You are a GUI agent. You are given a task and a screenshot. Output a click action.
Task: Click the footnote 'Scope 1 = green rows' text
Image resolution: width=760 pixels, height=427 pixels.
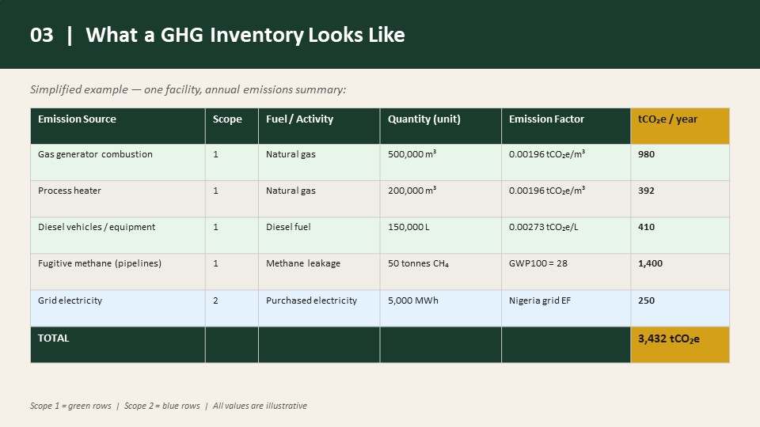point(70,406)
